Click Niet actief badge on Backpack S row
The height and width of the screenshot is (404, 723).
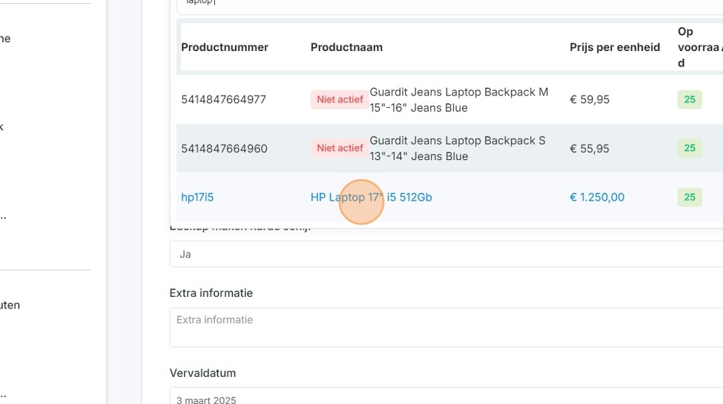point(340,148)
